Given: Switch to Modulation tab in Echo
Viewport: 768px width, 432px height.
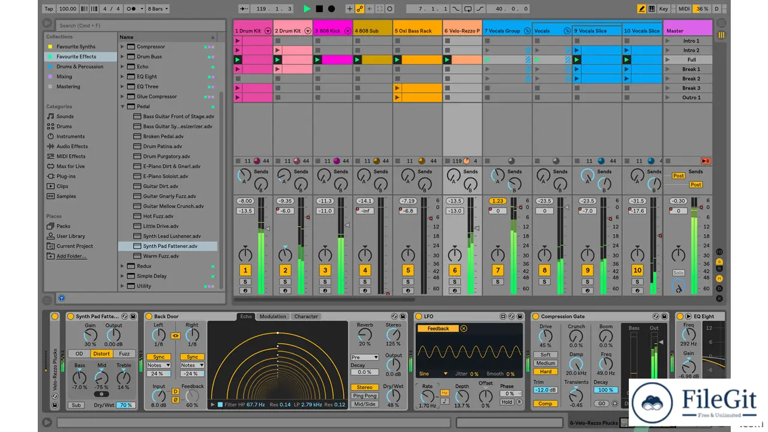Looking at the screenshot, I should (273, 316).
